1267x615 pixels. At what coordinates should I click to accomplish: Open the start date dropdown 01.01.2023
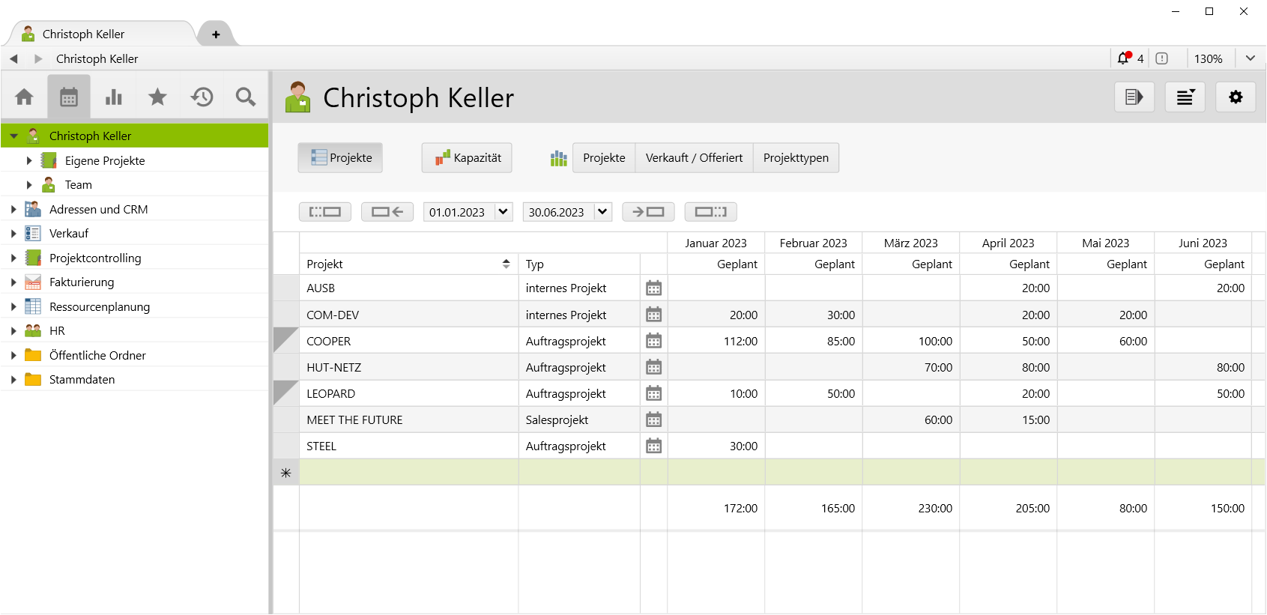coord(504,212)
